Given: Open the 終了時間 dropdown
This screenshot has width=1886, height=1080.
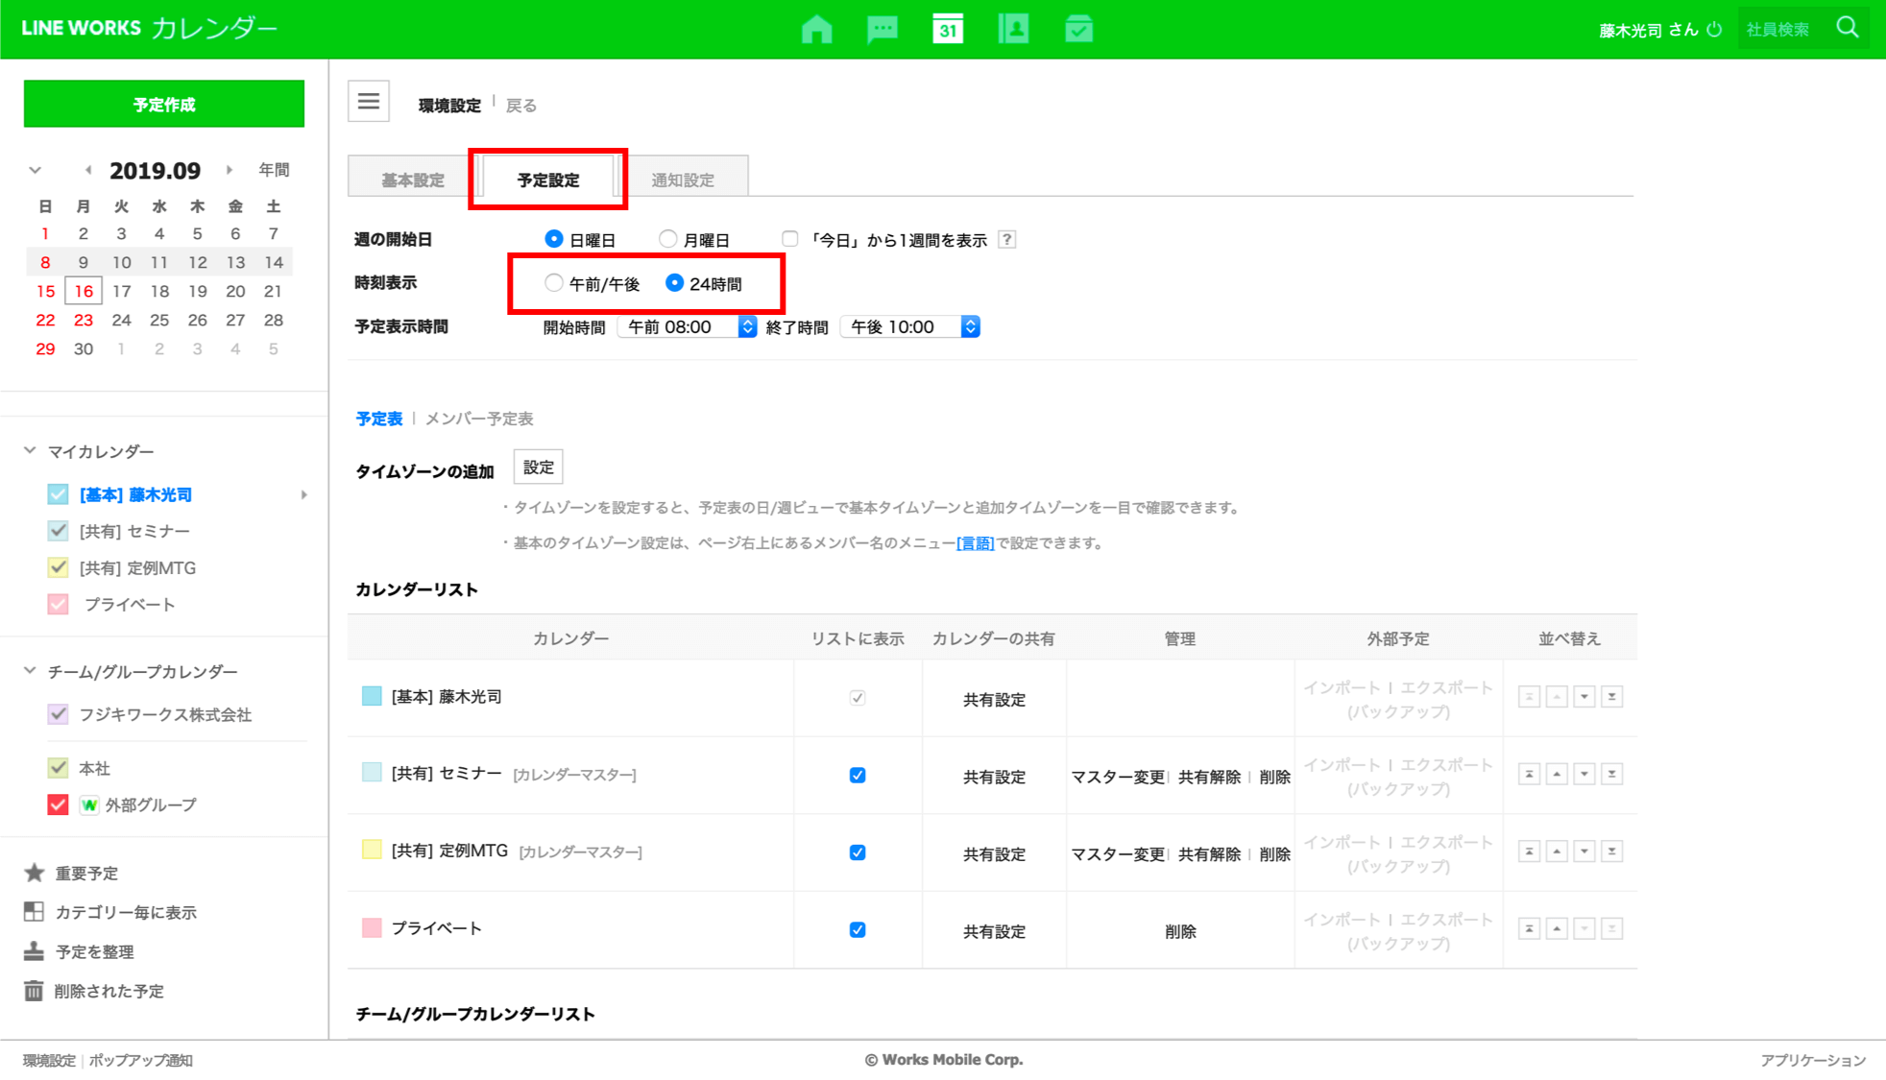Looking at the screenshot, I should [909, 327].
